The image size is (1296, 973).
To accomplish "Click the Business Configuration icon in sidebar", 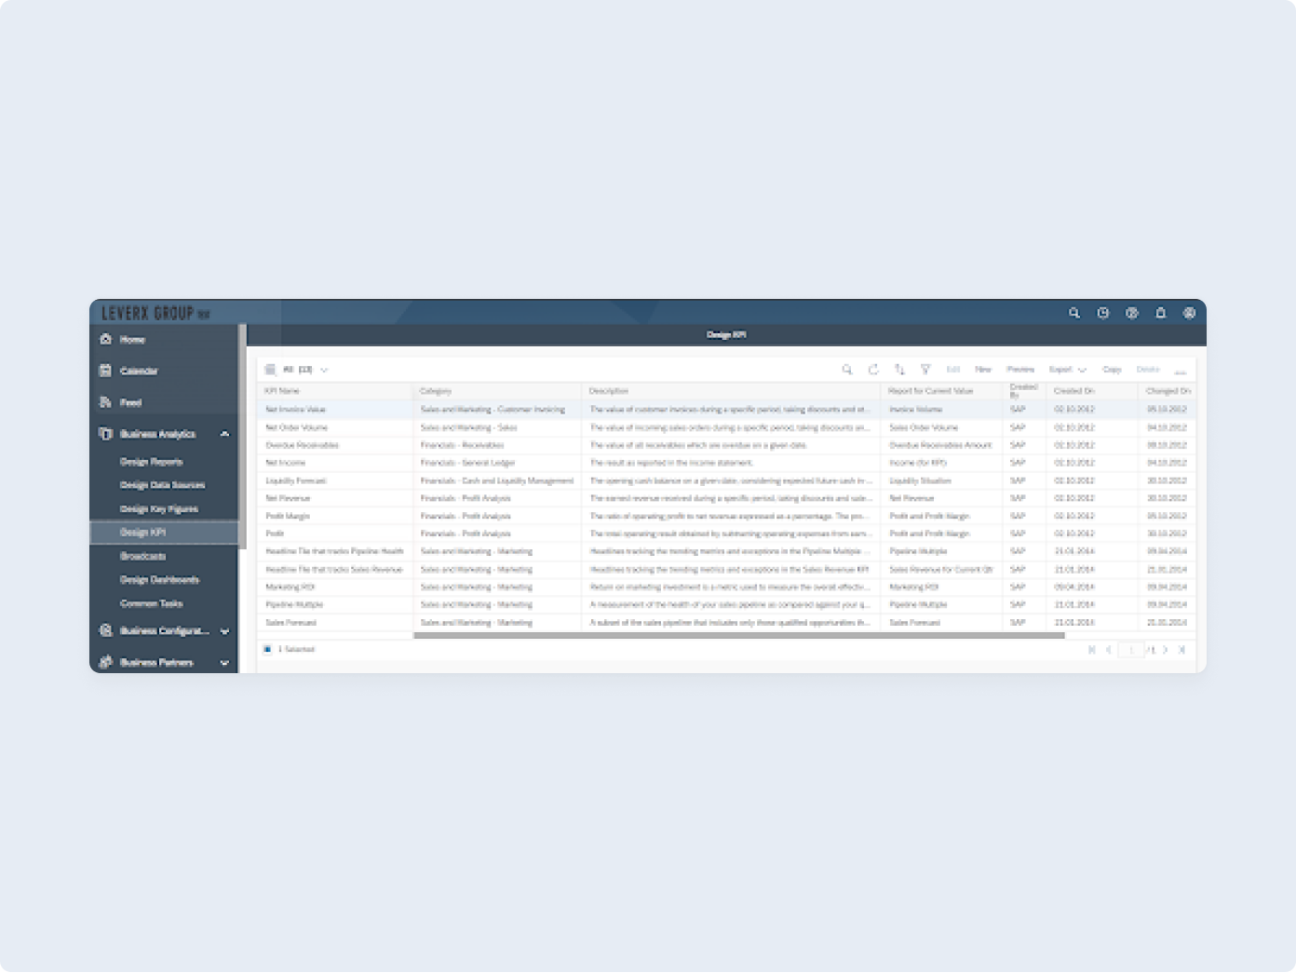I will (105, 630).
